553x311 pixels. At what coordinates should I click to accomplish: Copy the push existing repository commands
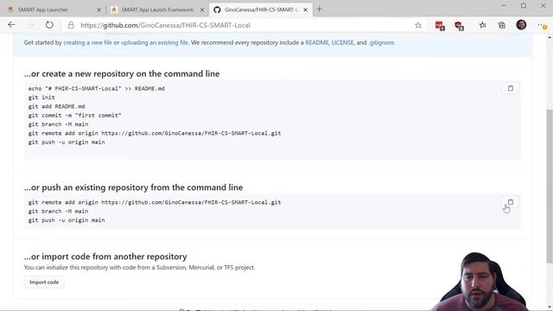pos(511,202)
